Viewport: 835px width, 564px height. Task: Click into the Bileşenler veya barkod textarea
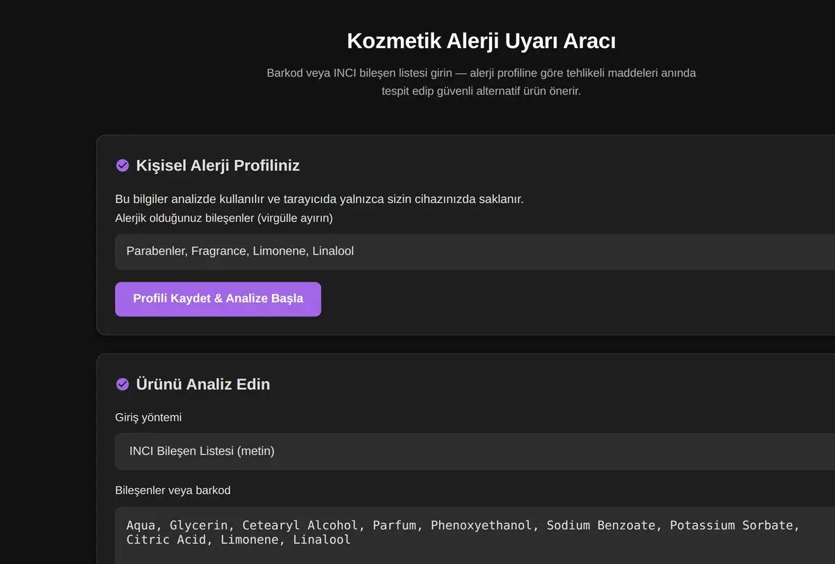pos(475,535)
